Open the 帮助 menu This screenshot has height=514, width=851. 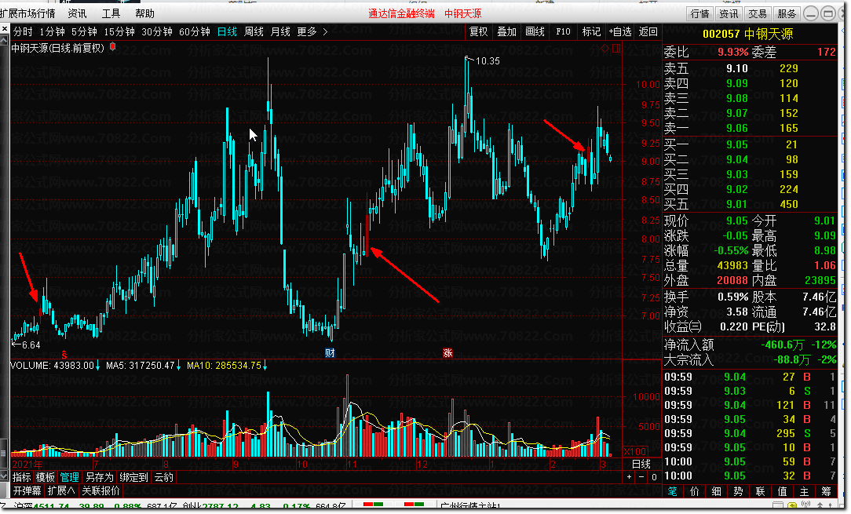tap(144, 13)
